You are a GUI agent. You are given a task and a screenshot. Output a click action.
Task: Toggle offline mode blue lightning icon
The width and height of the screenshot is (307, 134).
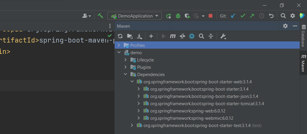click(192, 36)
